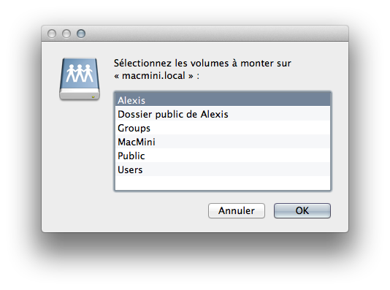The height and width of the screenshot is (290, 390).
Task: Select the Public volume
Action: [223, 156]
